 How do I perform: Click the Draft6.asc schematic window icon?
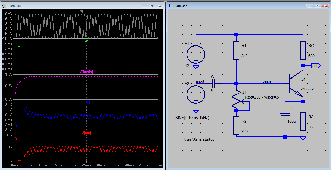tap(170, 6)
